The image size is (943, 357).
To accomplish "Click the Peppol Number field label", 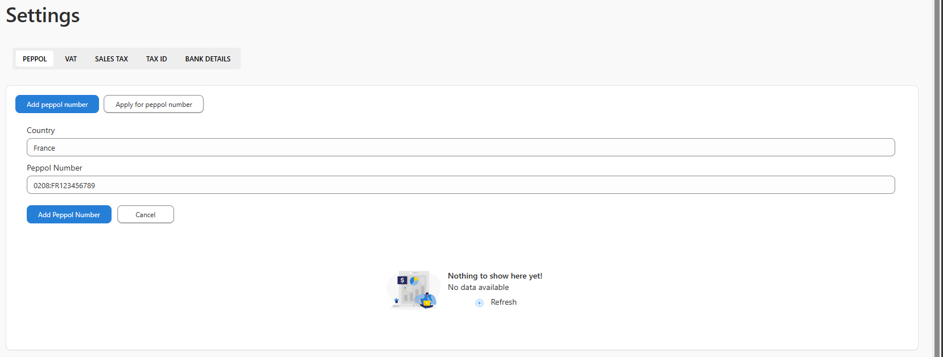I will click(55, 168).
